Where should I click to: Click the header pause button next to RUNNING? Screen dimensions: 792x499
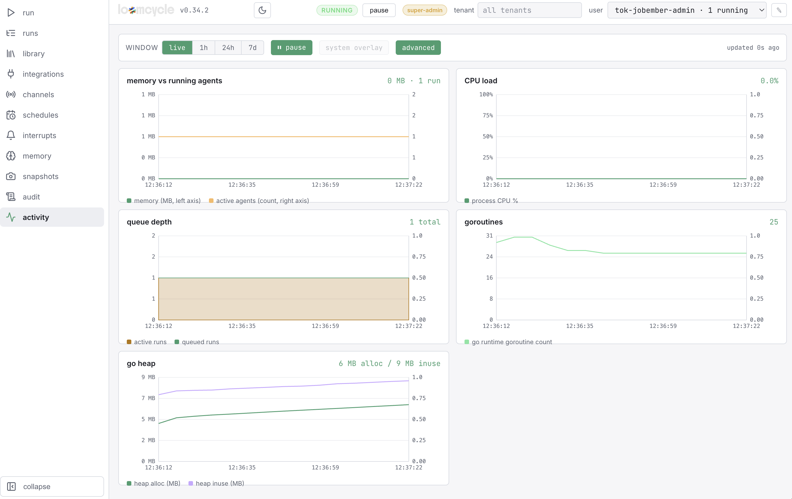[379, 10]
